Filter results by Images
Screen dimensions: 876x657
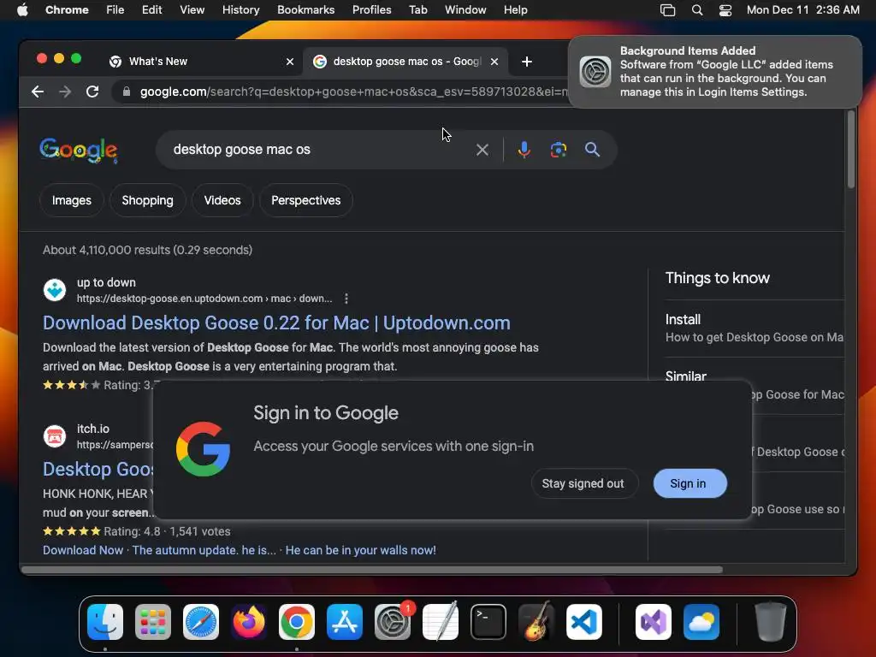(x=72, y=200)
